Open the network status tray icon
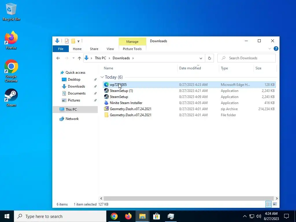The width and height of the screenshot is (296, 222). (252, 216)
